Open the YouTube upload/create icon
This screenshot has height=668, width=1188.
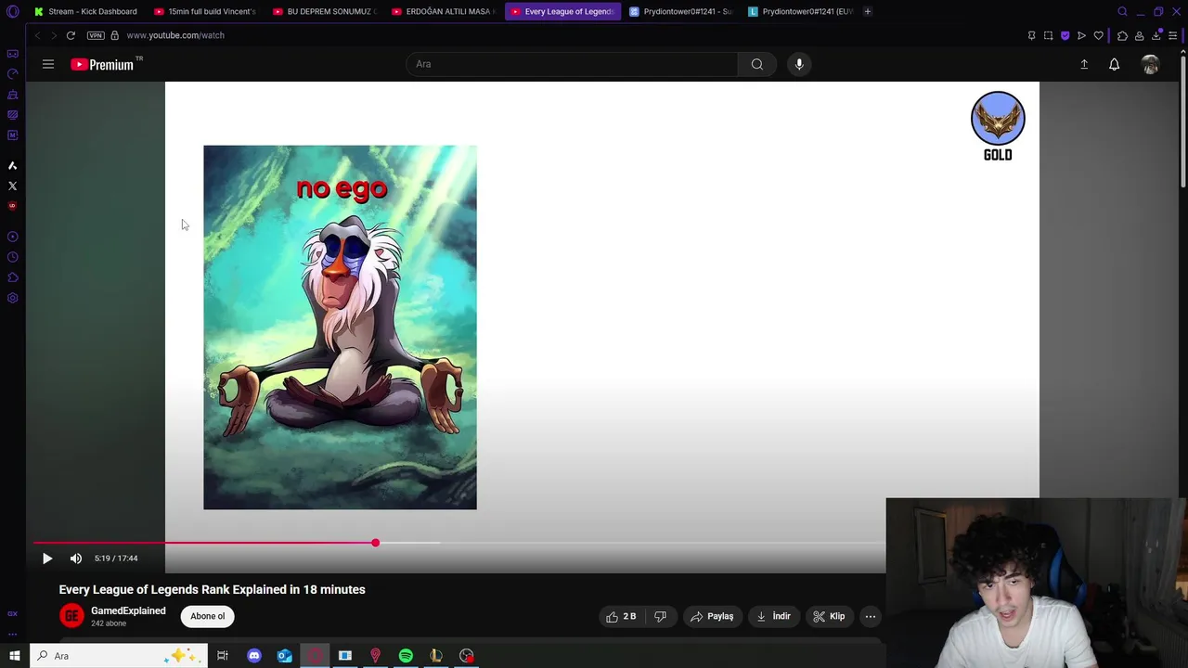[1084, 64]
